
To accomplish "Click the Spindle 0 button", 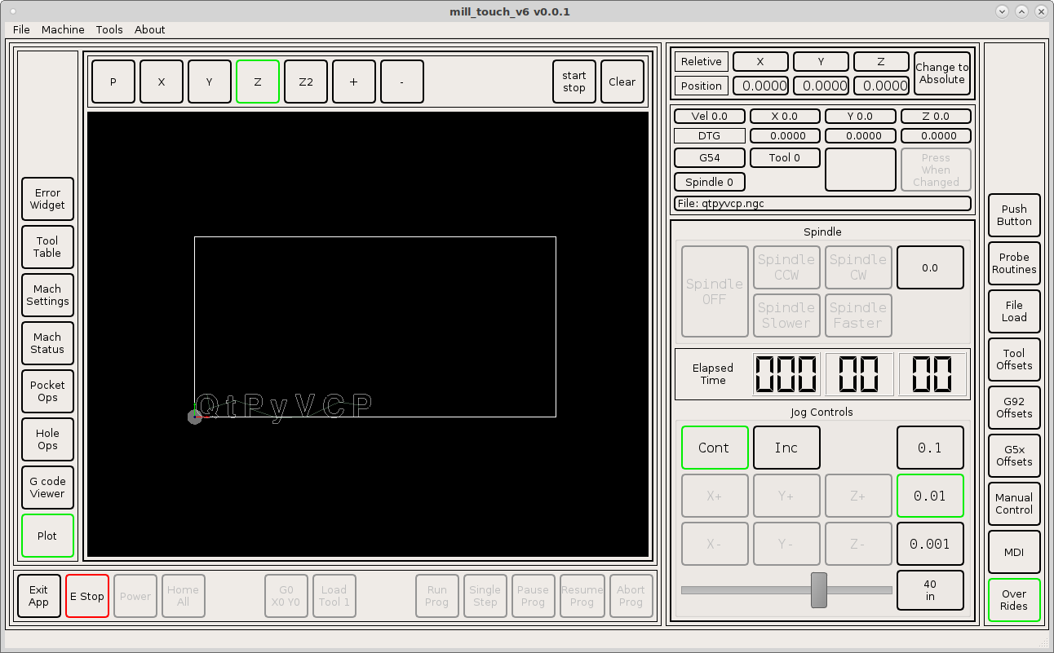I will click(710, 182).
